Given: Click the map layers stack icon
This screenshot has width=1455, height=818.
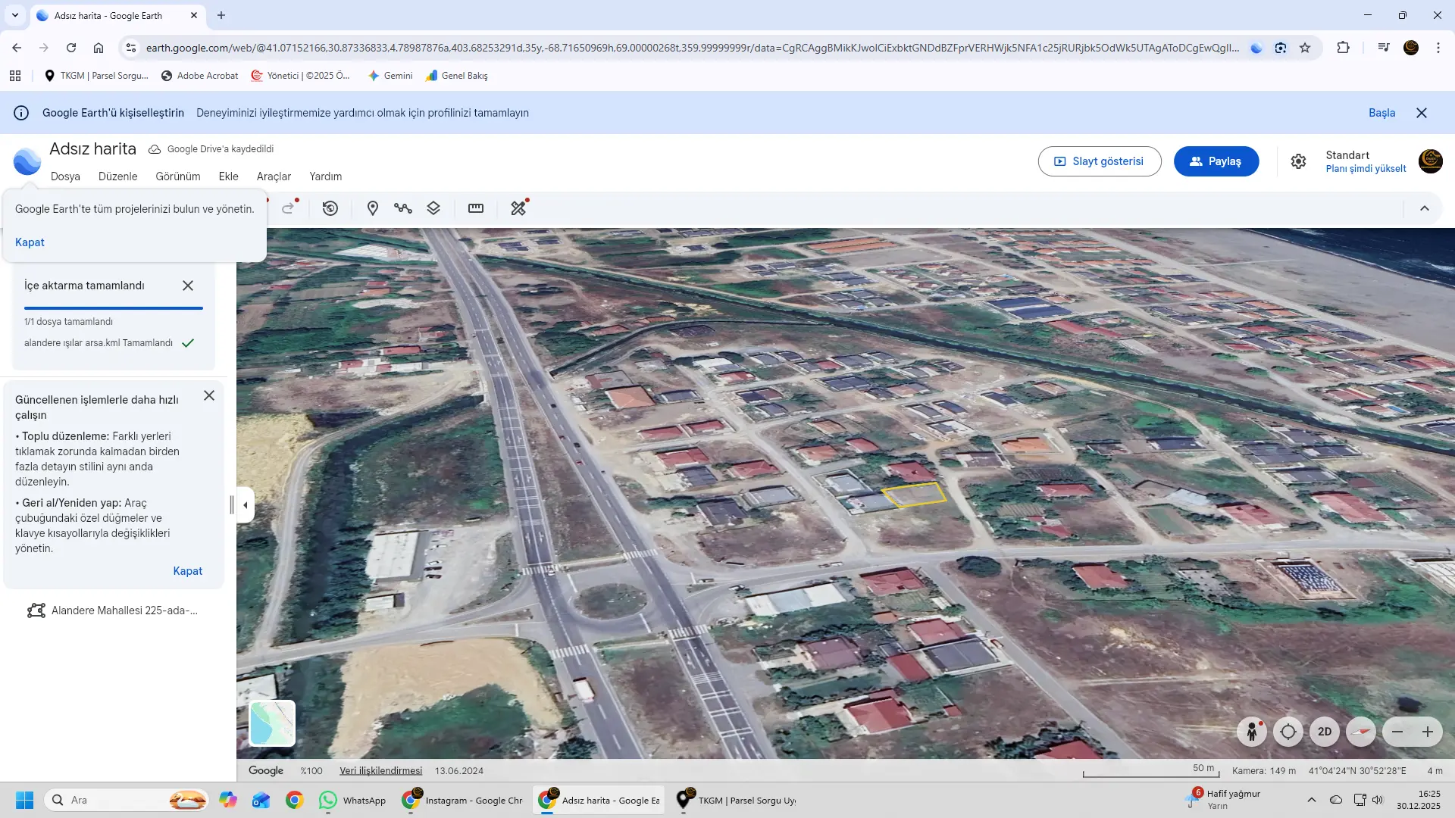Looking at the screenshot, I should pyautogui.click(x=433, y=208).
